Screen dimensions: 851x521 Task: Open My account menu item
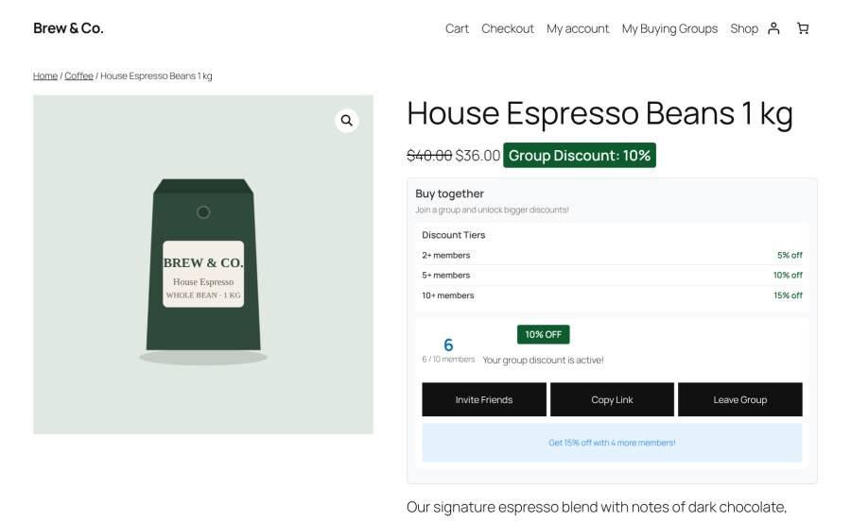(x=578, y=28)
